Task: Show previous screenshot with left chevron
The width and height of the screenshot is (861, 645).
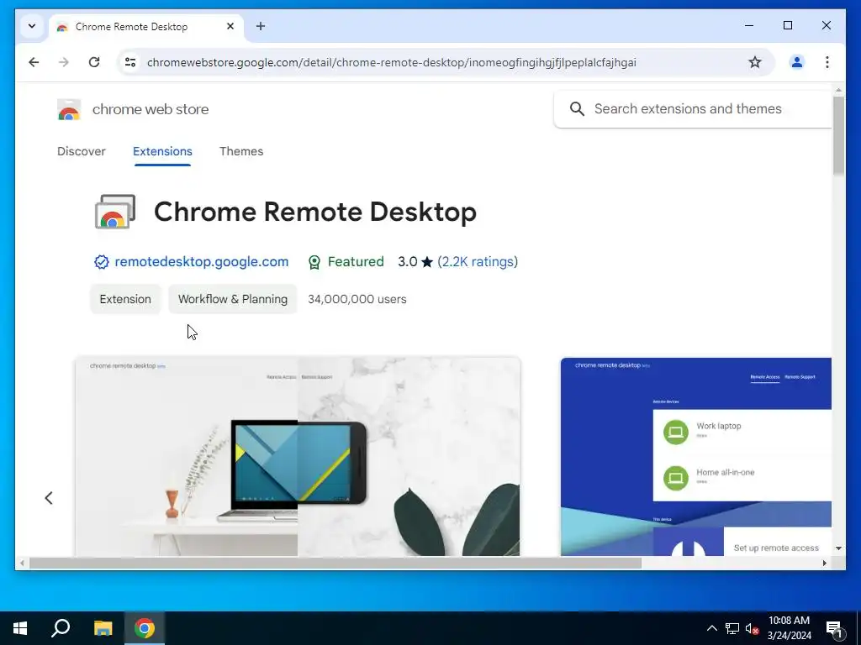Action: pos(49,498)
